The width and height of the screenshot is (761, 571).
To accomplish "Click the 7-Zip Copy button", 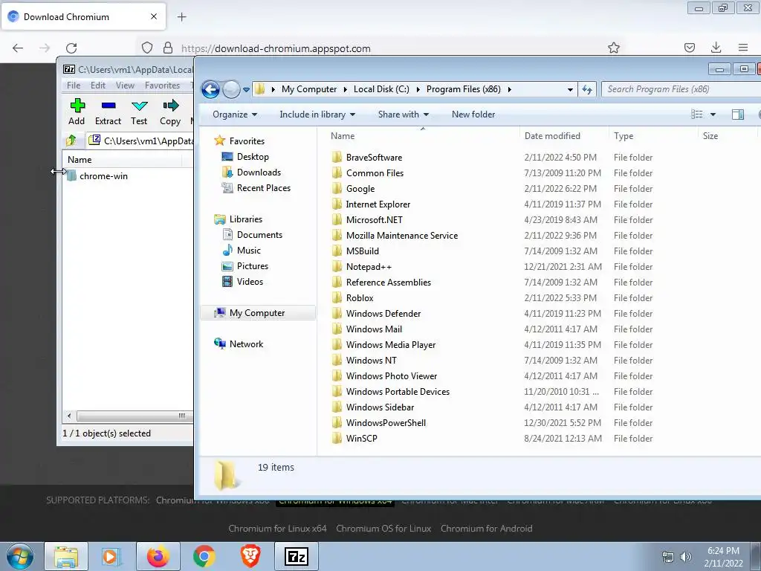I will [170, 112].
